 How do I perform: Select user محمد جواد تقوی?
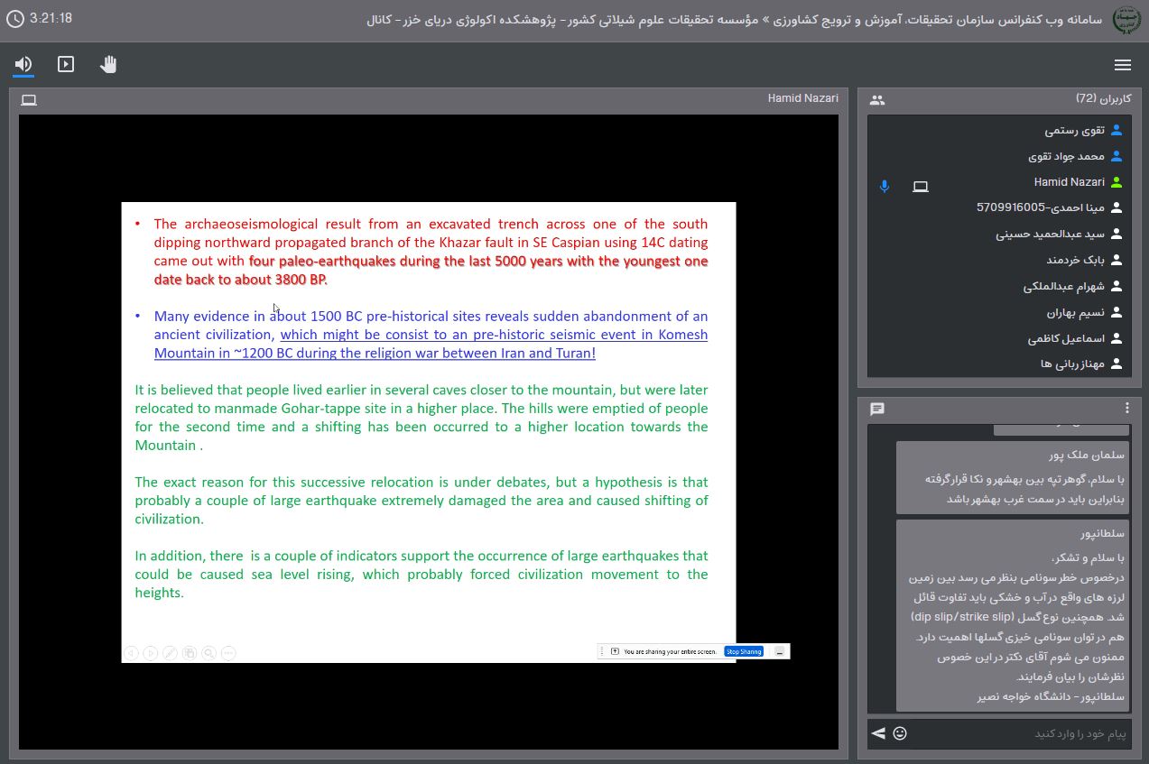(1000, 156)
